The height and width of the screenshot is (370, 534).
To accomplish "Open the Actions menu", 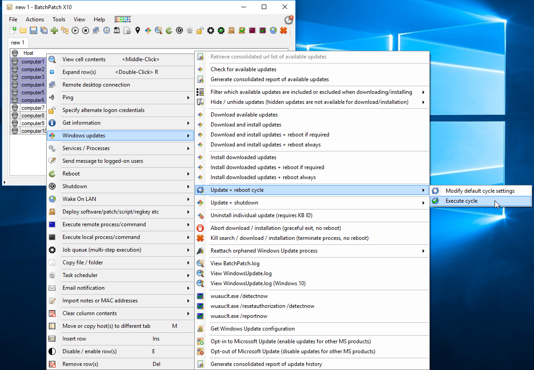I will coord(35,19).
